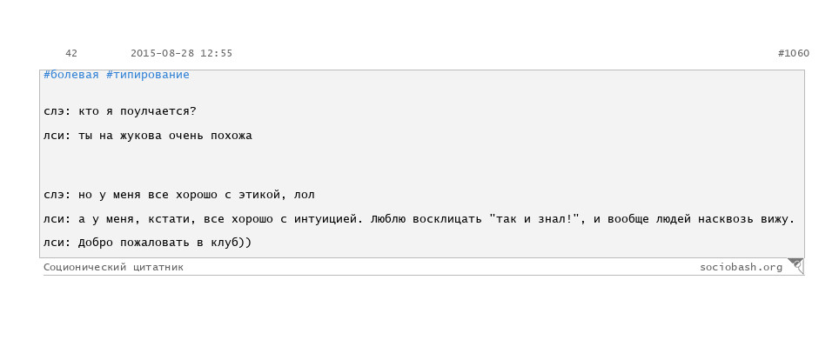Viewport: 839px width, 340px height.
Task: Click the words 'людей насквозь вижу'
Action: tap(724, 219)
